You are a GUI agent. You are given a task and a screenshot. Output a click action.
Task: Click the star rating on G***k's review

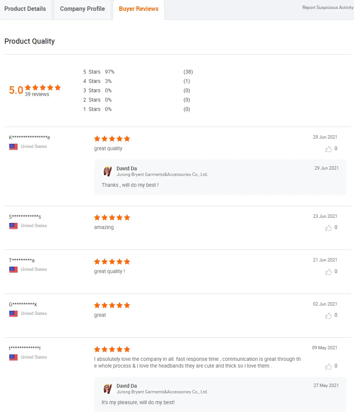coord(112,305)
